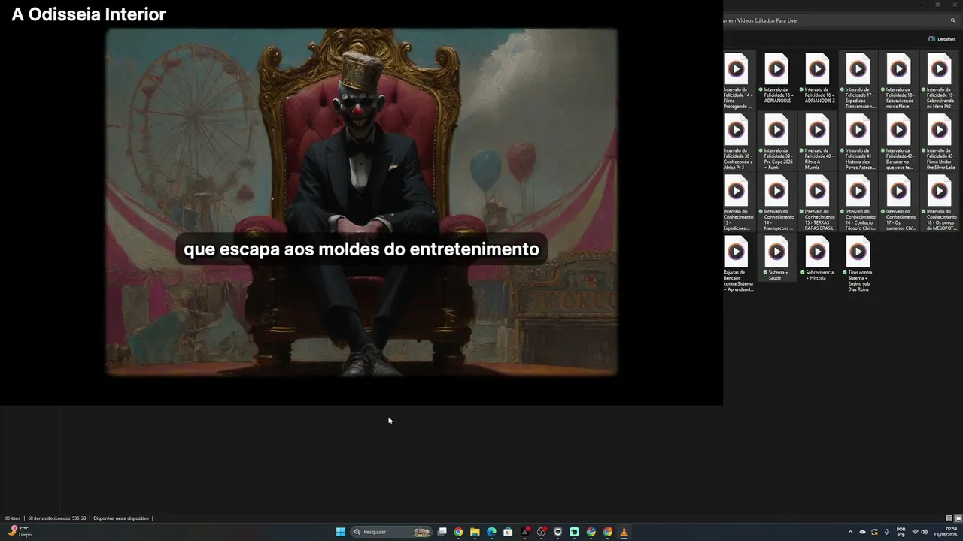963x541 pixels.
Task: Click '68 itens selecionados' in the status bar
Action: click(x=49, y=518)
